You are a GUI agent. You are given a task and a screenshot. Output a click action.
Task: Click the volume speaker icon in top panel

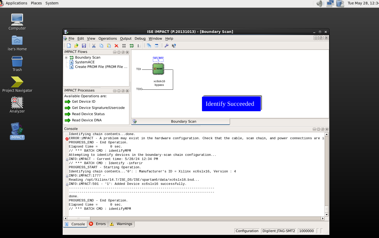320,3
